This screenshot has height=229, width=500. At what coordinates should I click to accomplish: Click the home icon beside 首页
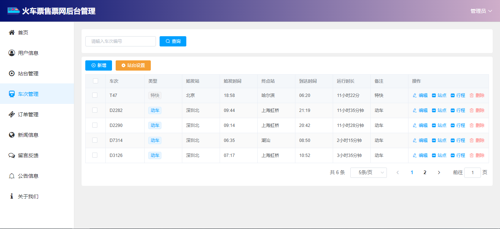[12, 33]
